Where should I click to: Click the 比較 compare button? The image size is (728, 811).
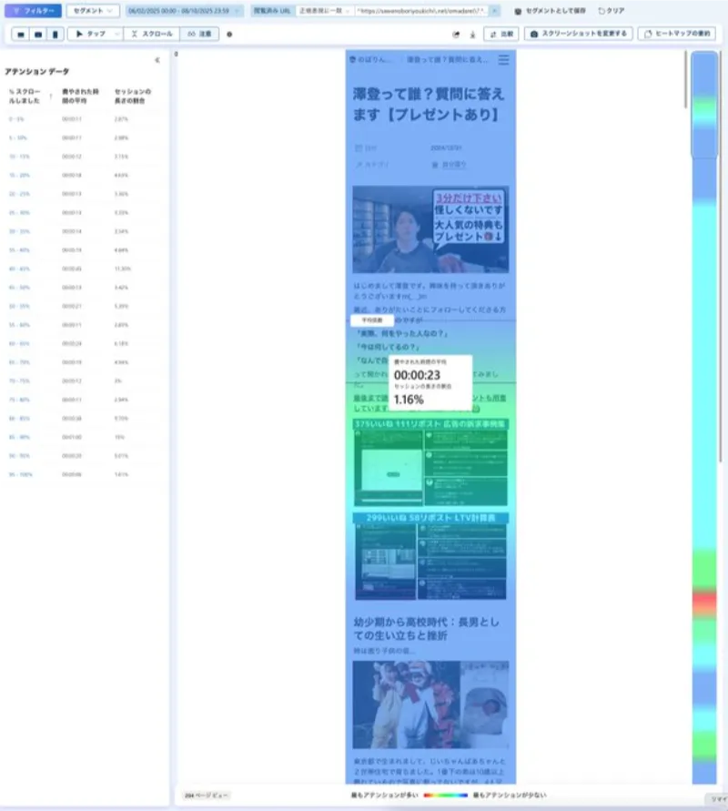[x=501, y=35]
